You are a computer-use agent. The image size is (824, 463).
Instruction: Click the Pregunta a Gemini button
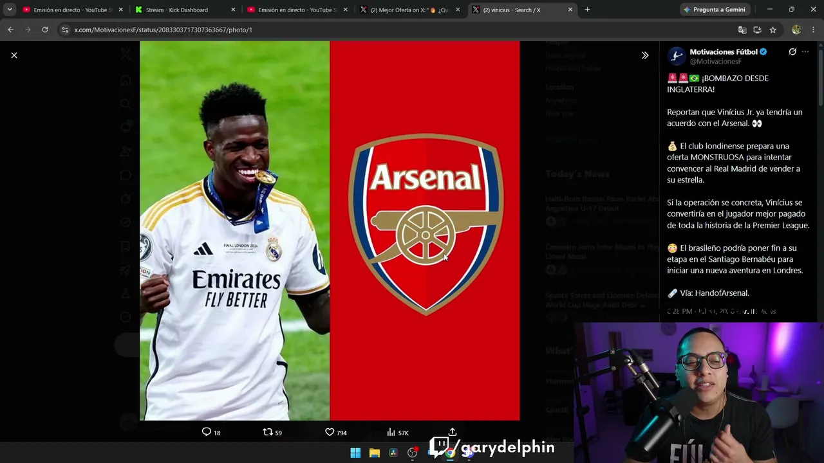pyautogui.click(x=714, y=10)
